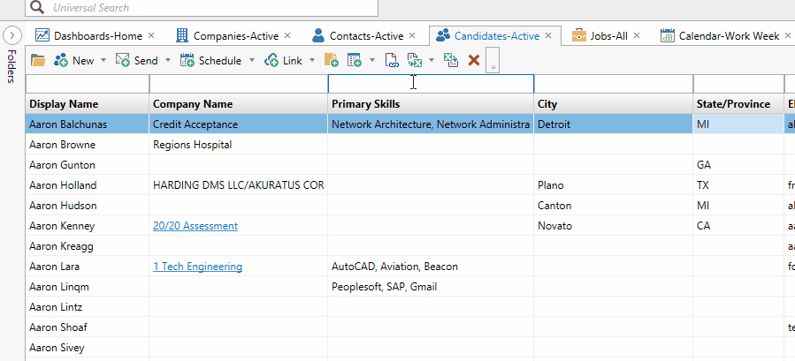Click the Company Name filter box
The height and width of the screenshot is (361, 795).
[x=238, y=84]
